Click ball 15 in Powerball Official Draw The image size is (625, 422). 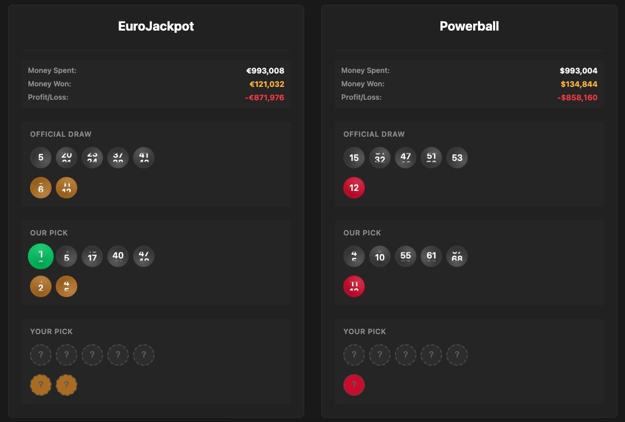click(354, 158)
